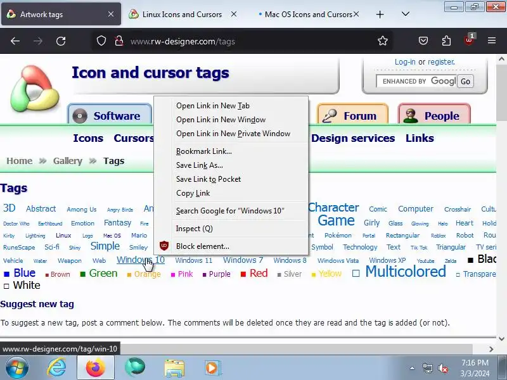Click the Go search button
The height and width of the screenshot is (380, 507).
click(x=465, y=82)
